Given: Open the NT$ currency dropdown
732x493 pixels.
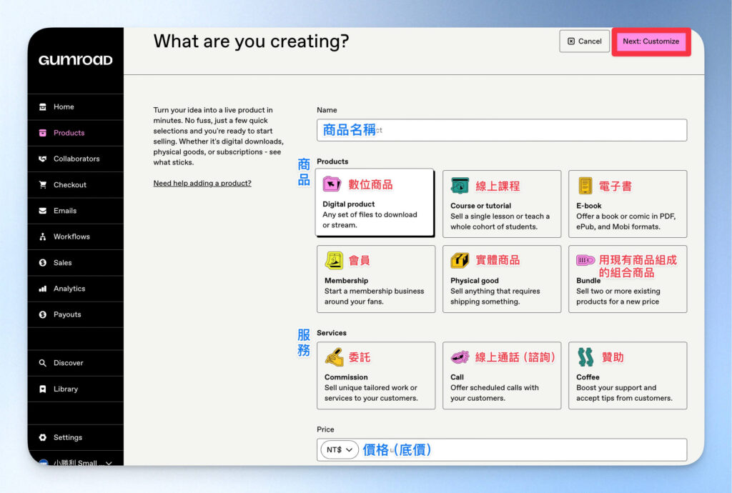Looking at the screenshot, I should click(340, 449).
